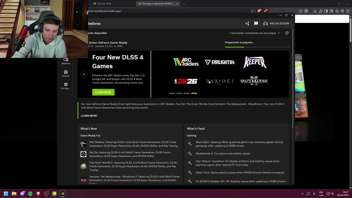Open the LEARN MORE link under driver description
352x198 pixels.
89,116
